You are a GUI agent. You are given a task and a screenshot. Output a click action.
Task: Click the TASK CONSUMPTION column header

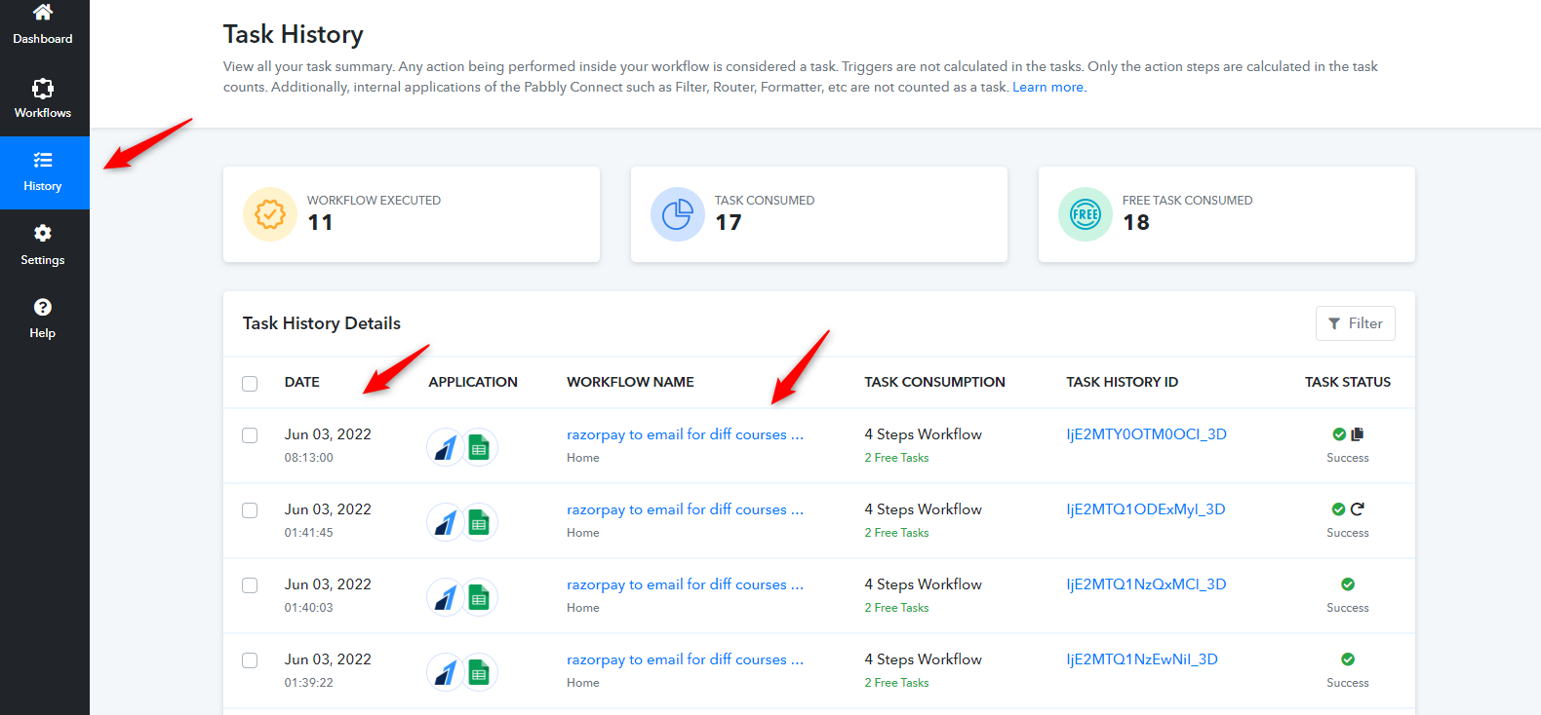click(934, 382)
